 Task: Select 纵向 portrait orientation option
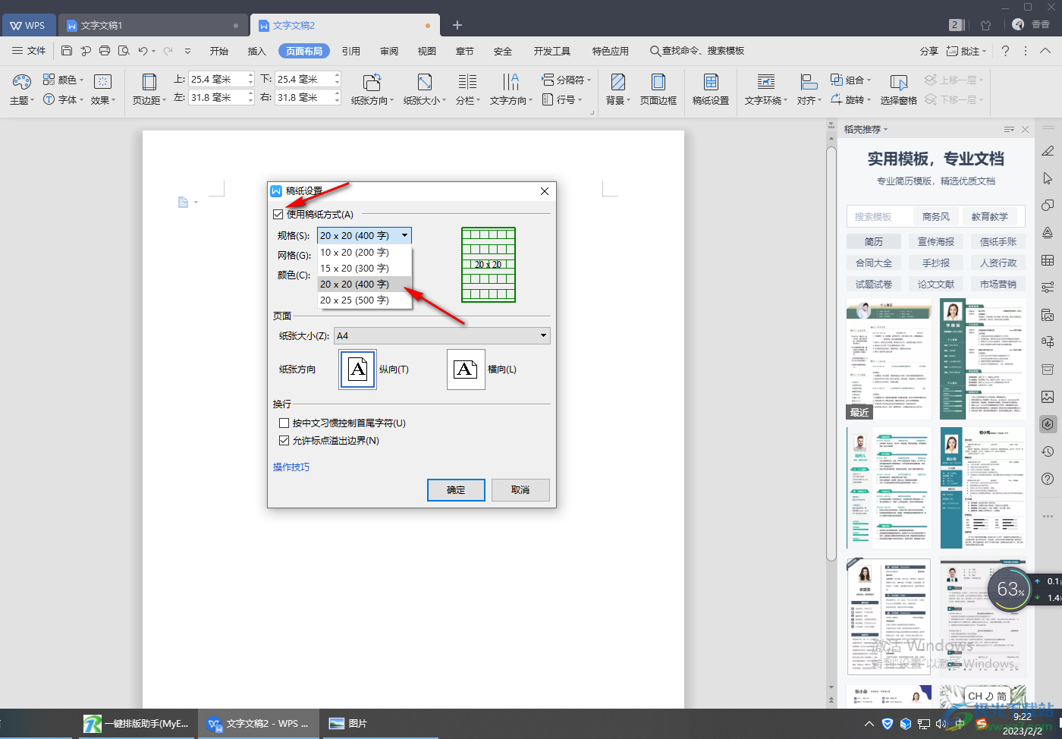click(x=358, y=369)
